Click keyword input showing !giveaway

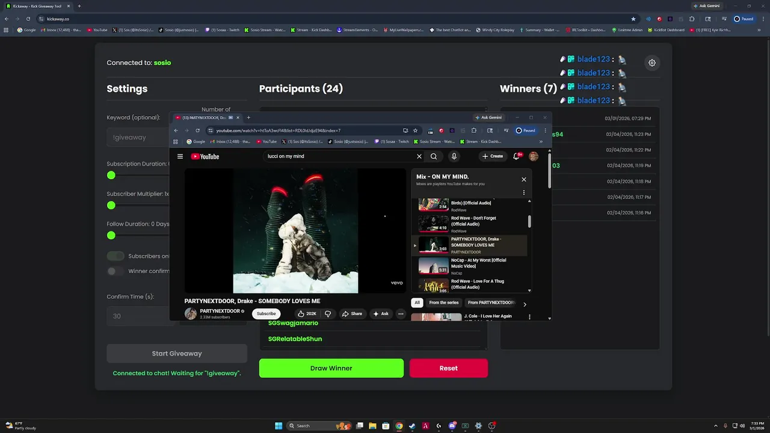pos(138,137)
